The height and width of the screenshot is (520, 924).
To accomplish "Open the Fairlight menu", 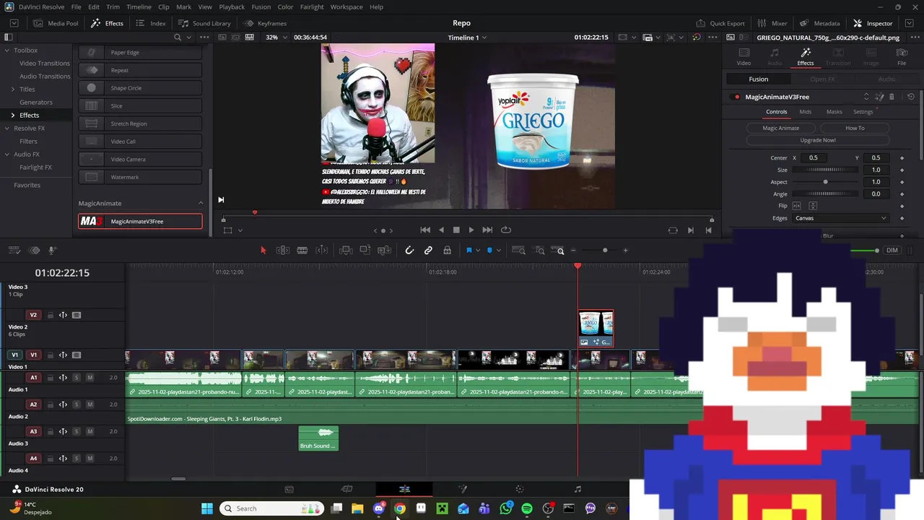I will click(312, 6).
